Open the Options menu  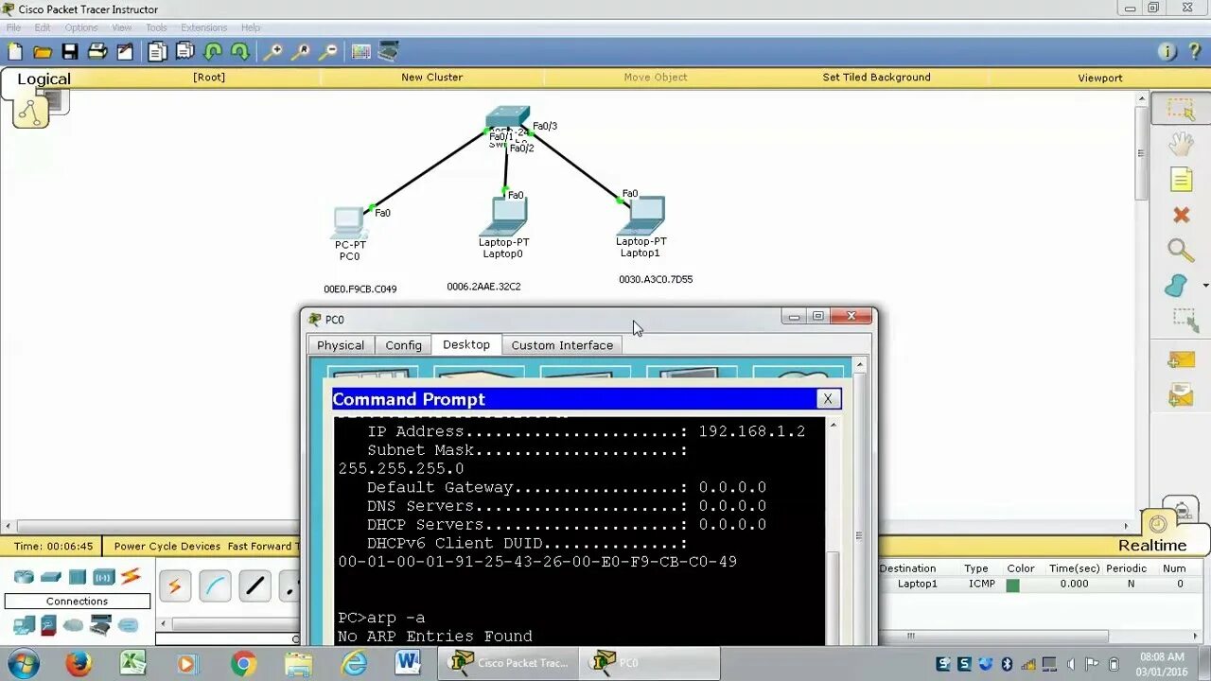coord(81,27)
